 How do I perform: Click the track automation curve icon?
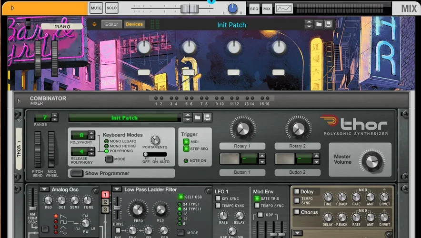coord(284,9)
